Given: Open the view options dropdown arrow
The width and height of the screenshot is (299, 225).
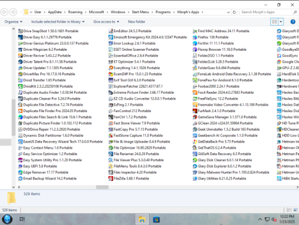Looking at the screenshot, I should (281, 21).
